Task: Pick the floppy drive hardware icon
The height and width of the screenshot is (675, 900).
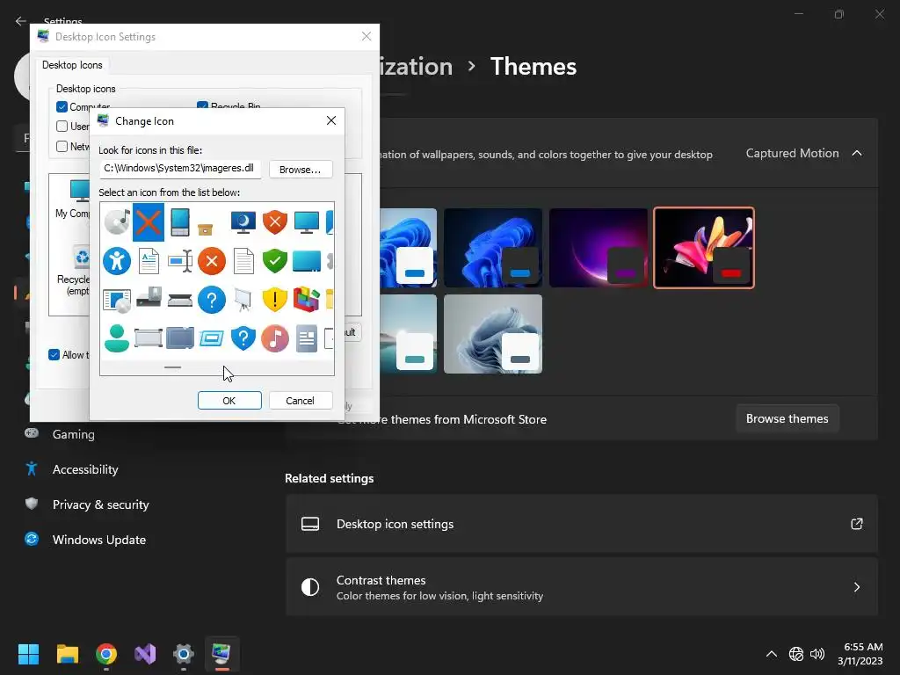Action: click(x=149, y=297)
